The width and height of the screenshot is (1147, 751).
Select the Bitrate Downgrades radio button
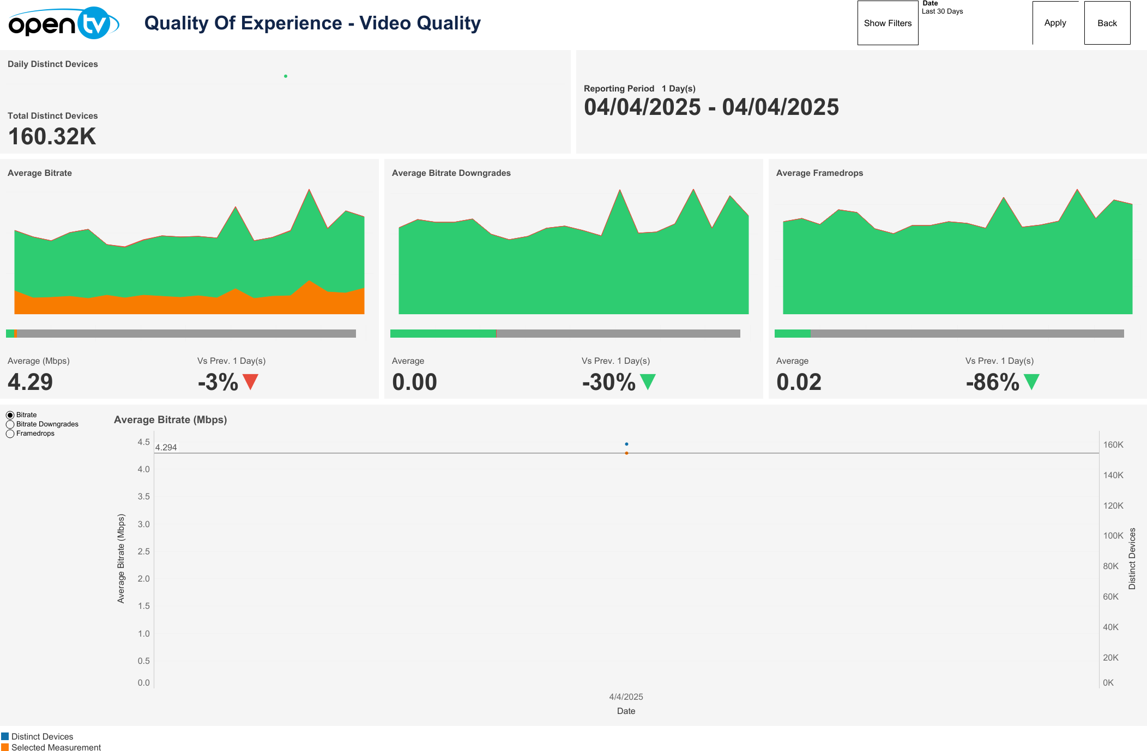tap(10, 424)
